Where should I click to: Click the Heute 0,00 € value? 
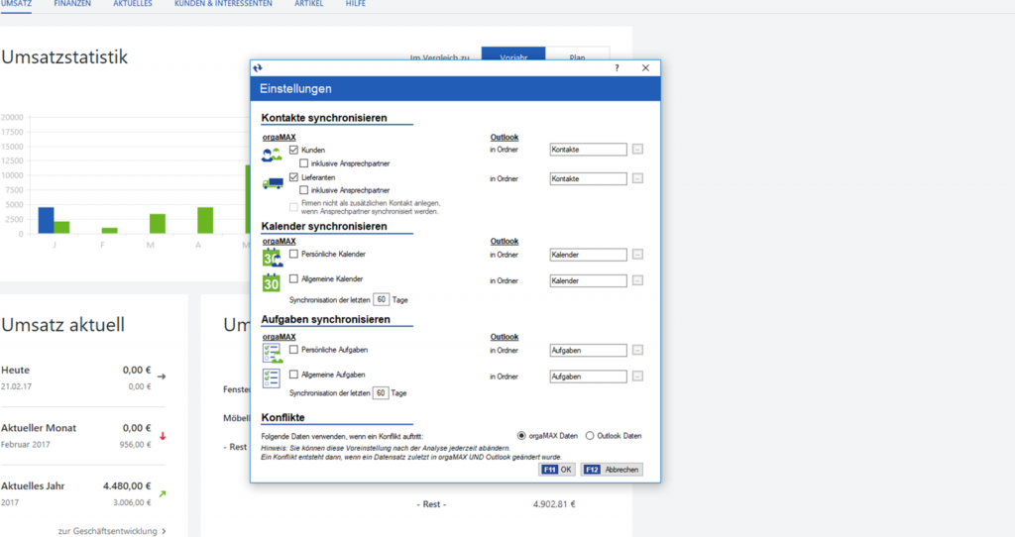[137, 371]
